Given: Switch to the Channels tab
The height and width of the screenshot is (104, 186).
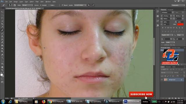Looking at the screenshot, I should click(168, 67).
